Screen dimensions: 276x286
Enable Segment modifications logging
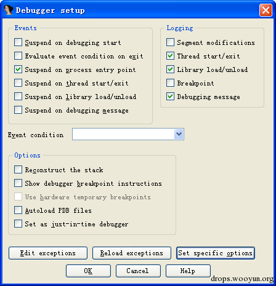(x=170, y=42)
